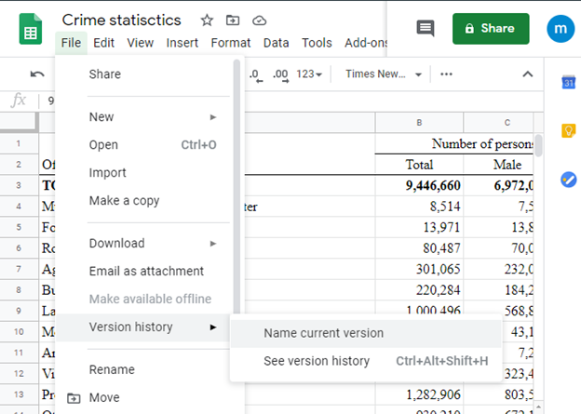Open the Data menu
The height and width of the screenshot is (414, 581).
[x=276, y=43]
